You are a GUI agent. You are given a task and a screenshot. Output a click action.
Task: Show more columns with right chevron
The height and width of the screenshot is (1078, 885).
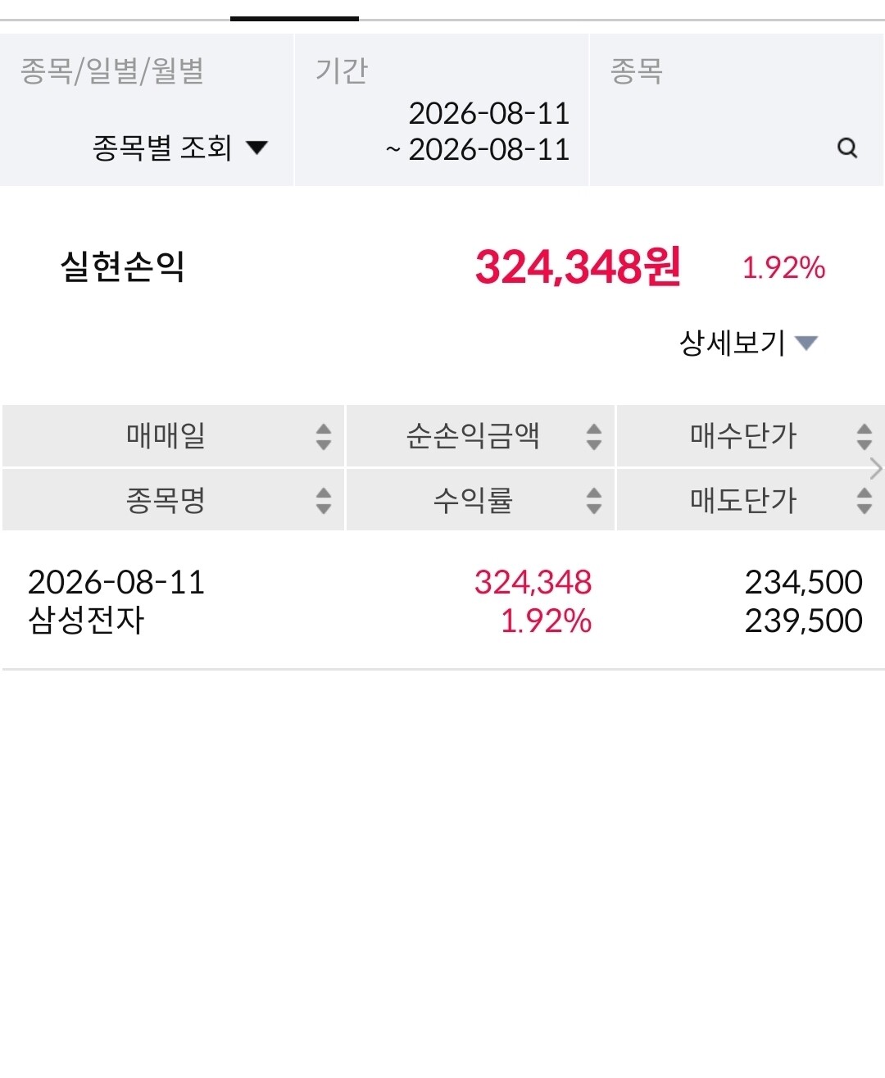point(876,468)
